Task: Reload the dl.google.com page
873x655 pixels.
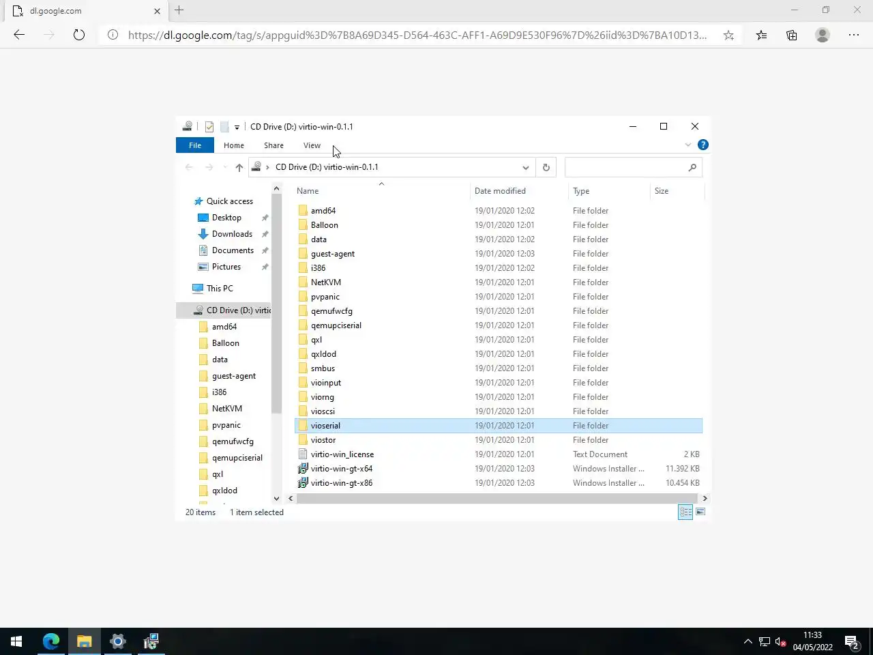Action: click(x=79, y=35)
